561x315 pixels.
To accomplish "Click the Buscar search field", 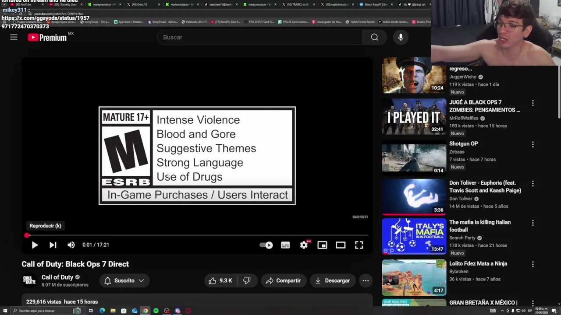I will point(260,37).
